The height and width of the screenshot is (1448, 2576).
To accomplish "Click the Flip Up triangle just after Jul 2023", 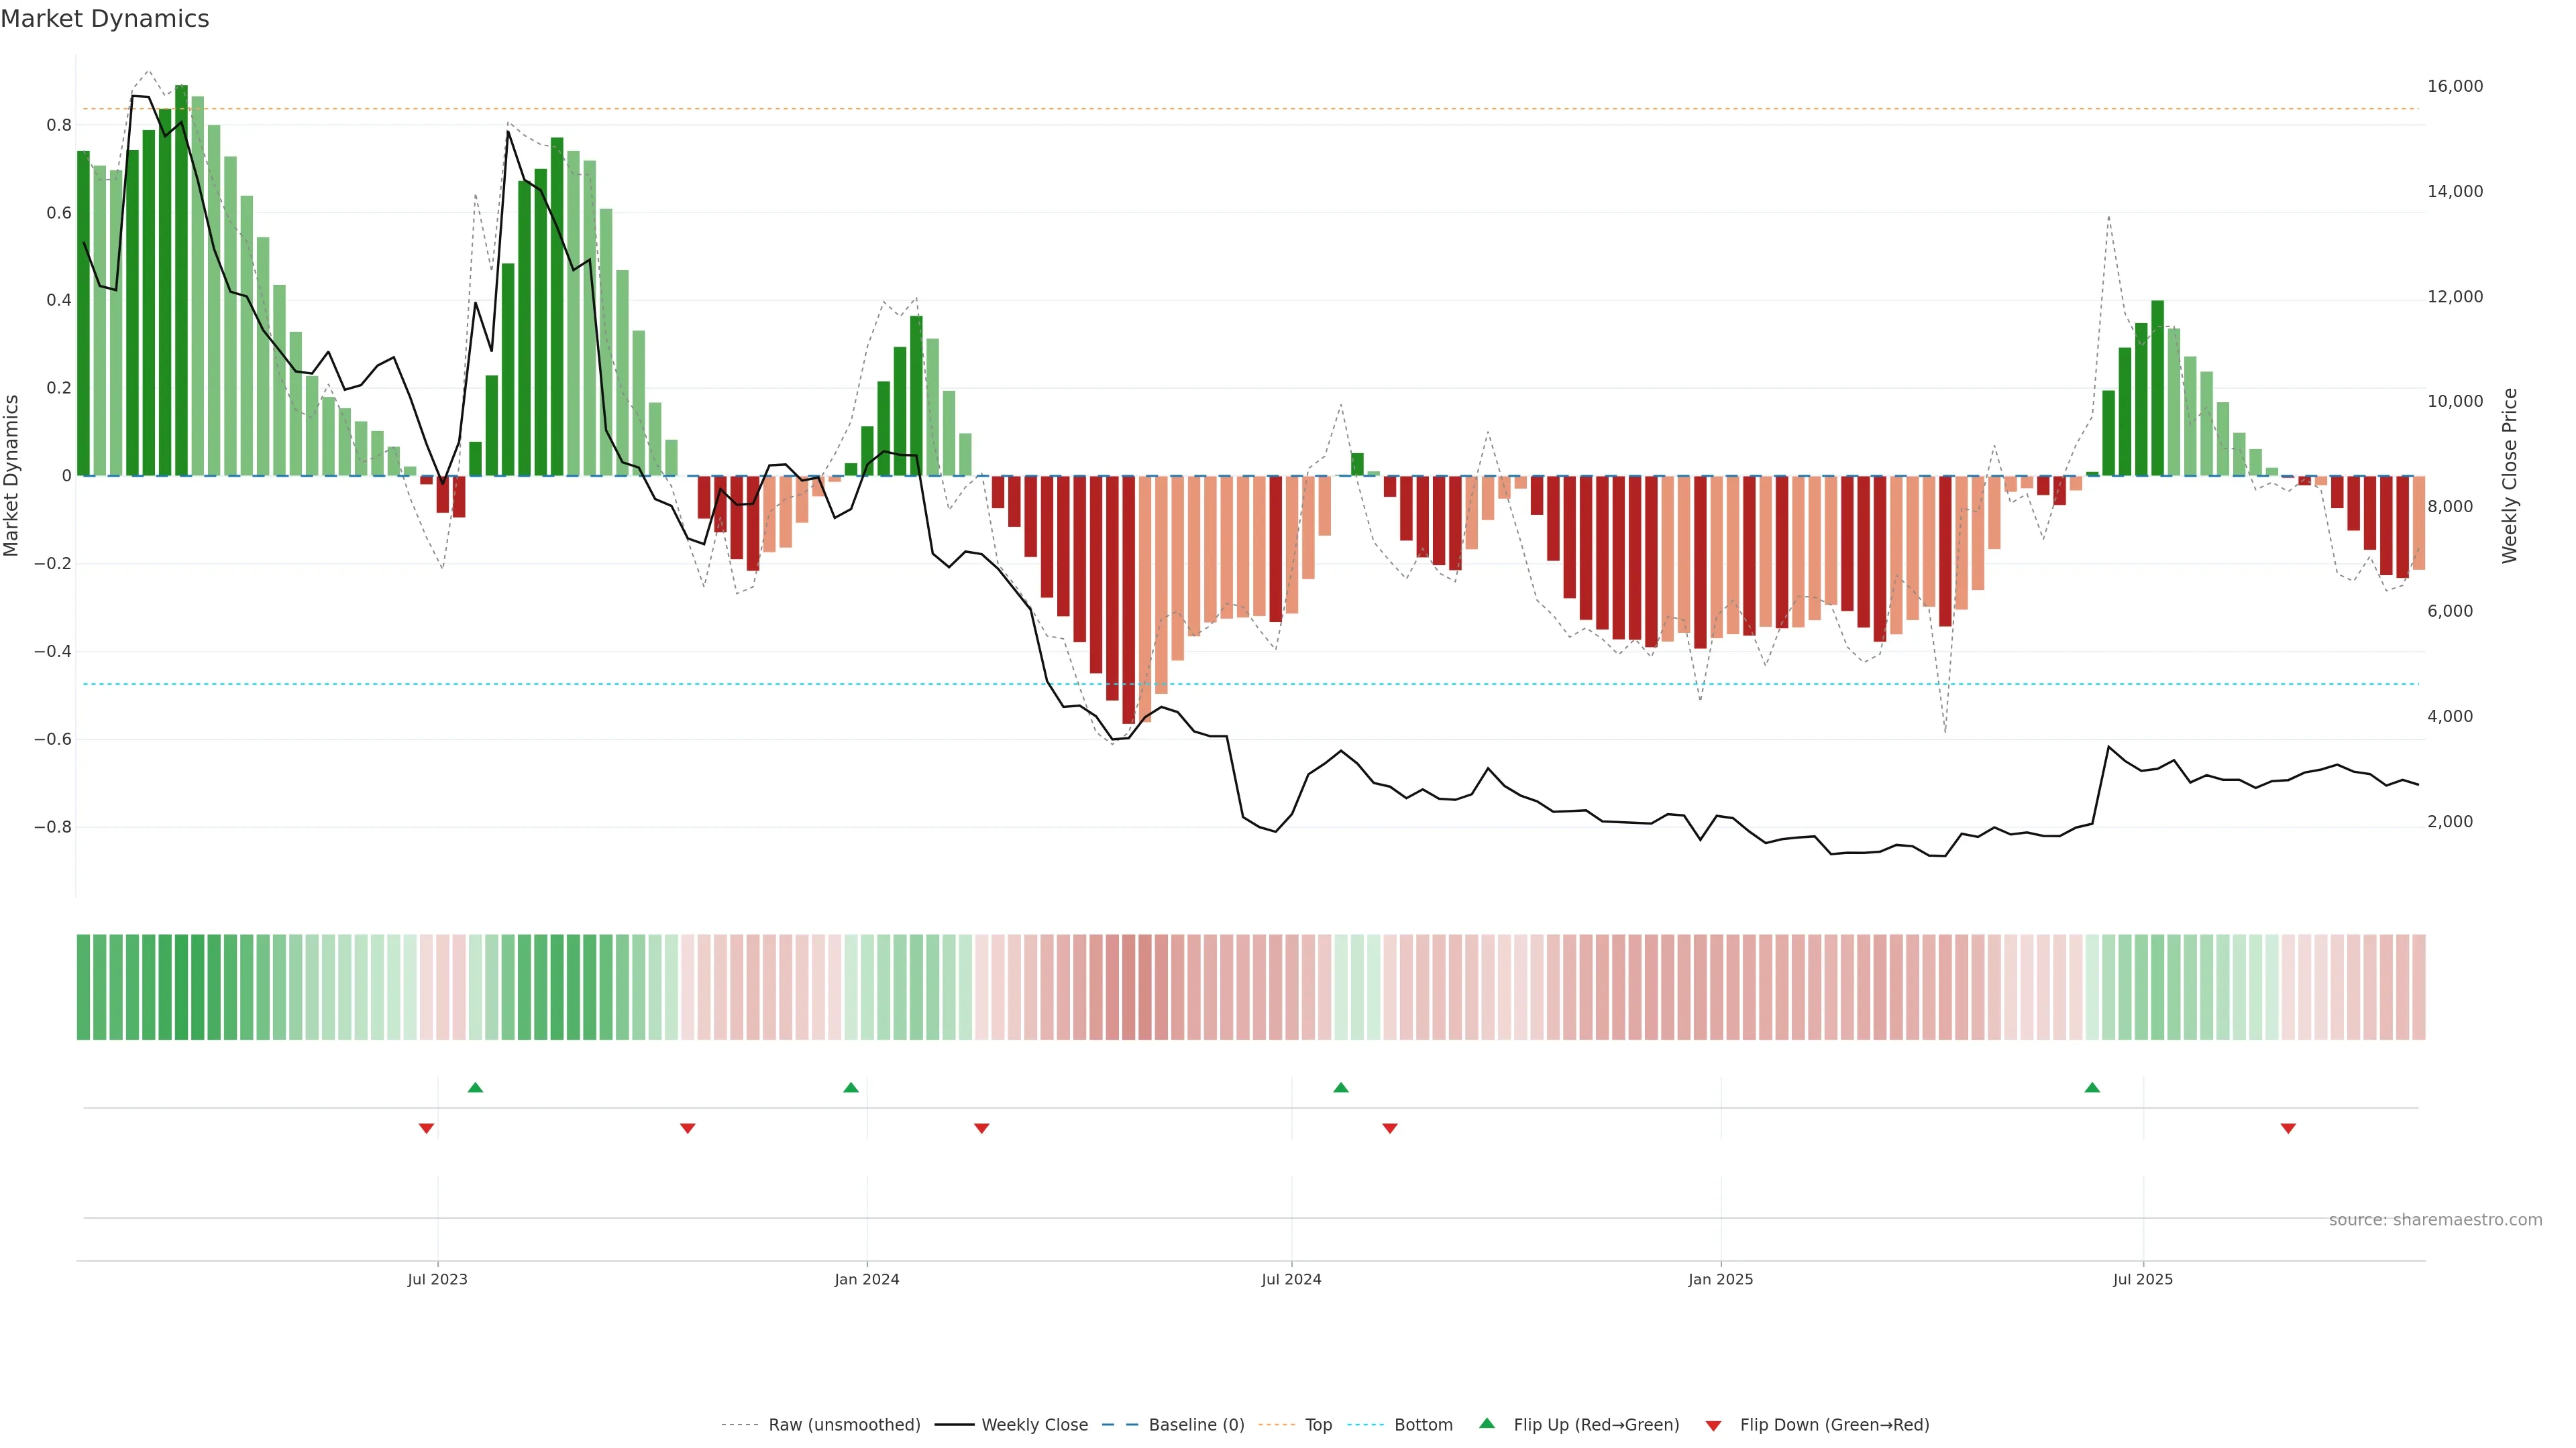I will tap(475, 1087).
